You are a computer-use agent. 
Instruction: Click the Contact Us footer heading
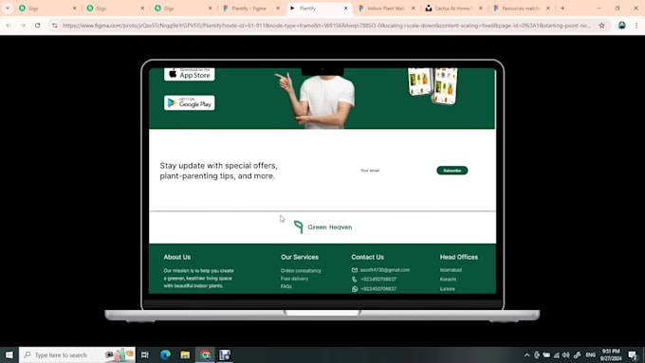pos(367,257)
